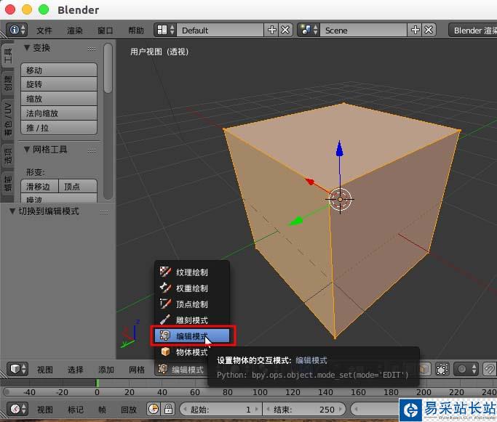Open the 选择 menu in 3D view header

click(x=76, y=370)
